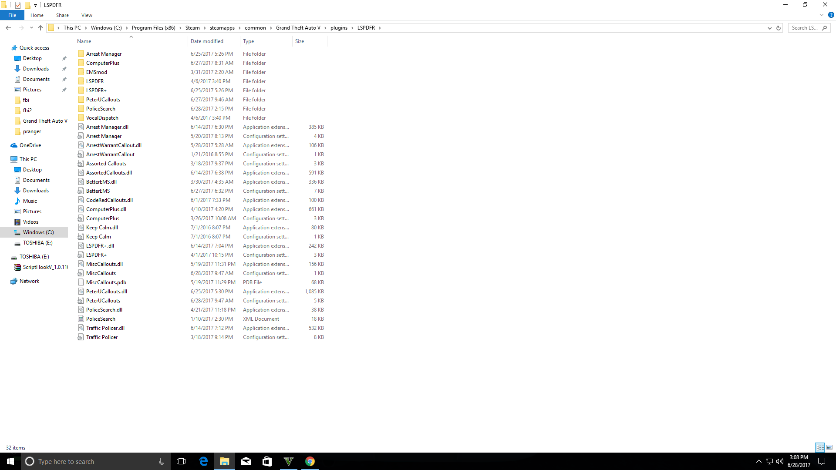Expand the ribbon with the chevron

(822, 15)
